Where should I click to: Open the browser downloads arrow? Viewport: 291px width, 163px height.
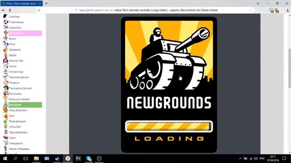[x=287, y=10]
